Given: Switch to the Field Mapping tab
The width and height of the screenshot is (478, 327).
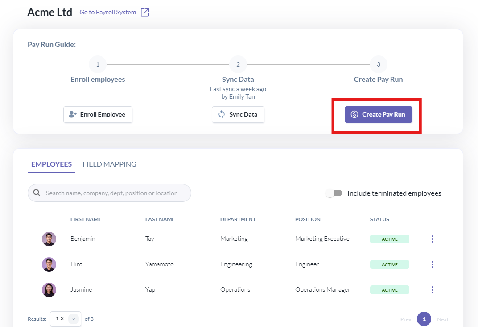Looking at the screenshot, I should (x=109, y=164).
